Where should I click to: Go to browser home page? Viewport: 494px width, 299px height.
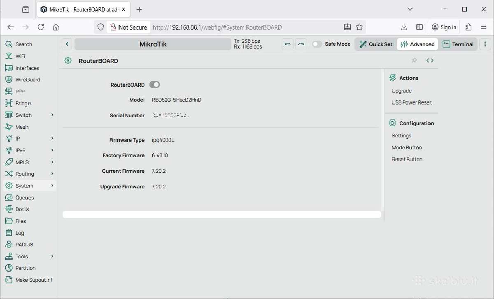pos(56,27)
